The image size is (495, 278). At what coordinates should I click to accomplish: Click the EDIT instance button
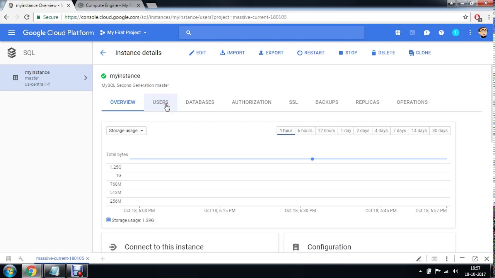tap(198, 53)
